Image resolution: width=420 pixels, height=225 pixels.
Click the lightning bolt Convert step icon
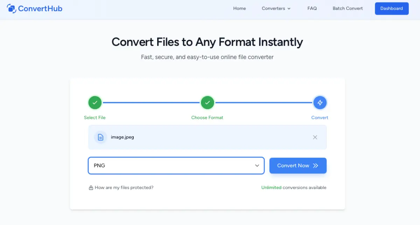[x=320, y=103]
